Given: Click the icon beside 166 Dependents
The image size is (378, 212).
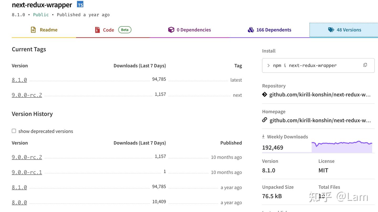Looking at the screenshot, I should click(x=251, y=30).
